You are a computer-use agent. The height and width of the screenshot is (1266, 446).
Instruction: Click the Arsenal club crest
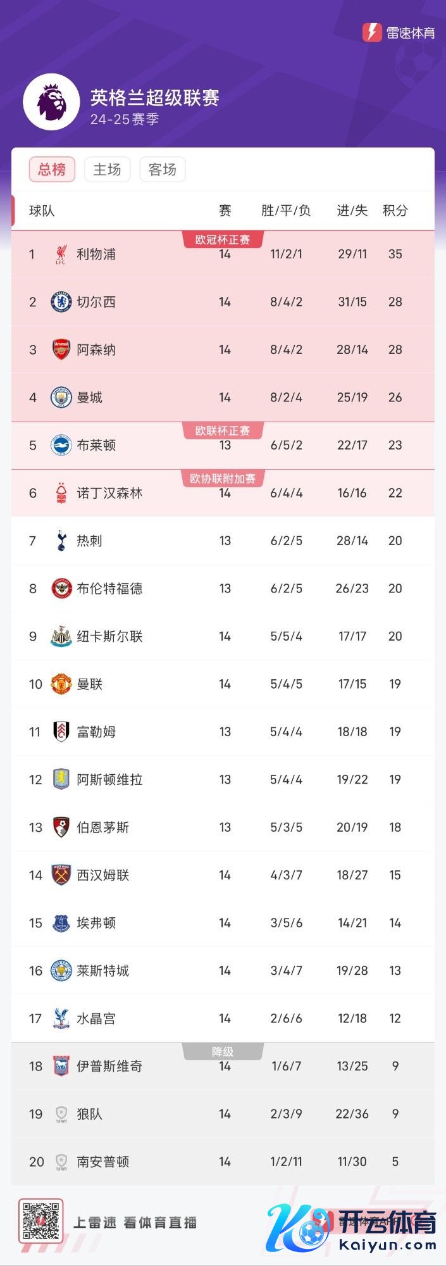pos(61,349)
